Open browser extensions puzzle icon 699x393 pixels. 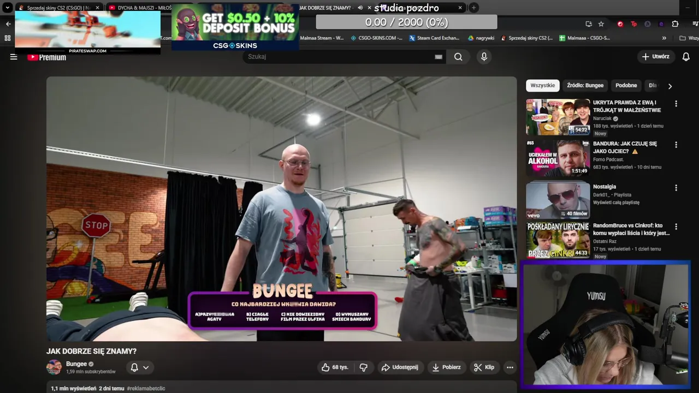pyautogui.click(x=675, y=24)
